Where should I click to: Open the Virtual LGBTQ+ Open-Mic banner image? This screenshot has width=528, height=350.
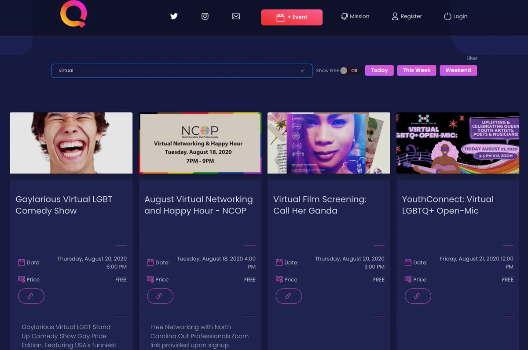(458, 143)
